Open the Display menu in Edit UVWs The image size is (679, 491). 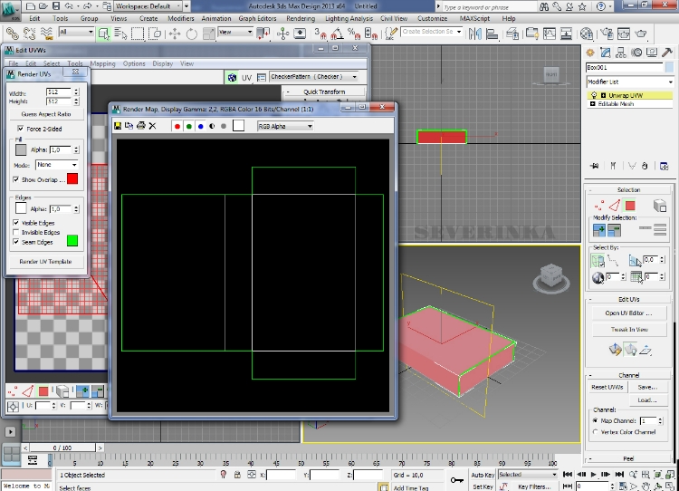pyautogui.click(x=162, y=63)
